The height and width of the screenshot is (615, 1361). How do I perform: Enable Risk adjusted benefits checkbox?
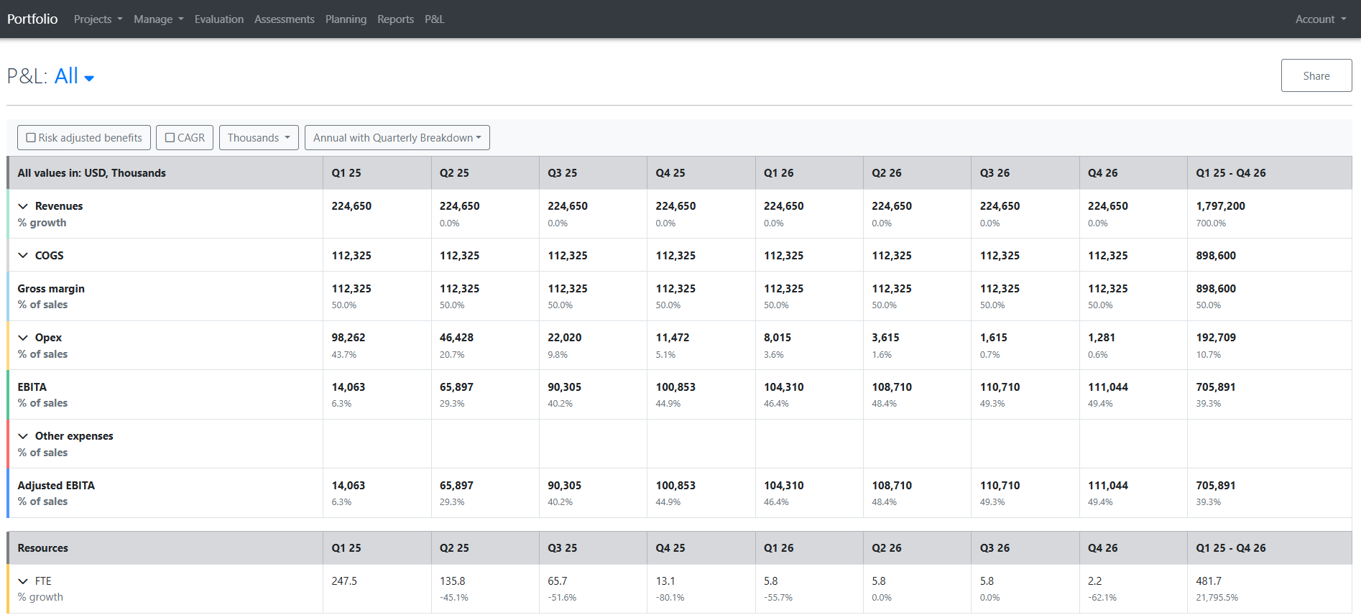point(31,138)
